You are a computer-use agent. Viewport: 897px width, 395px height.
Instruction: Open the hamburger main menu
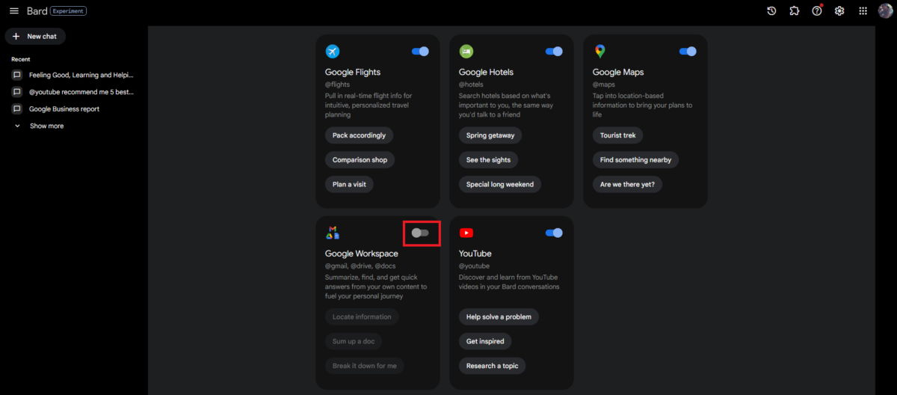[13, 11]
